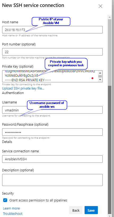
Task: Click the empty Description text area
Action: (52, 180)
